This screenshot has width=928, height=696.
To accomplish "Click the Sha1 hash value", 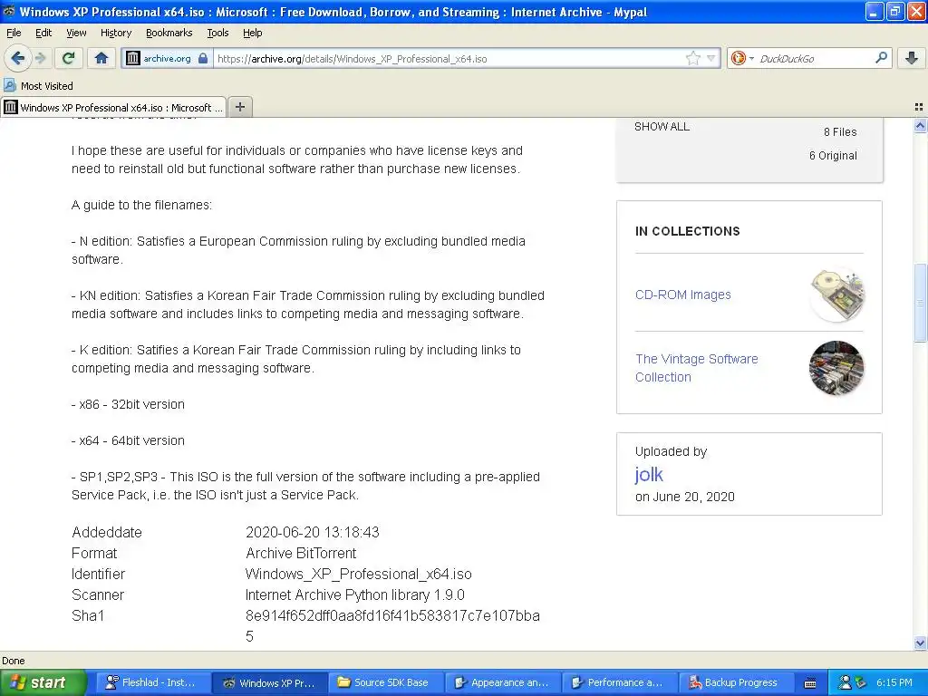I will [x=392, y=625].
